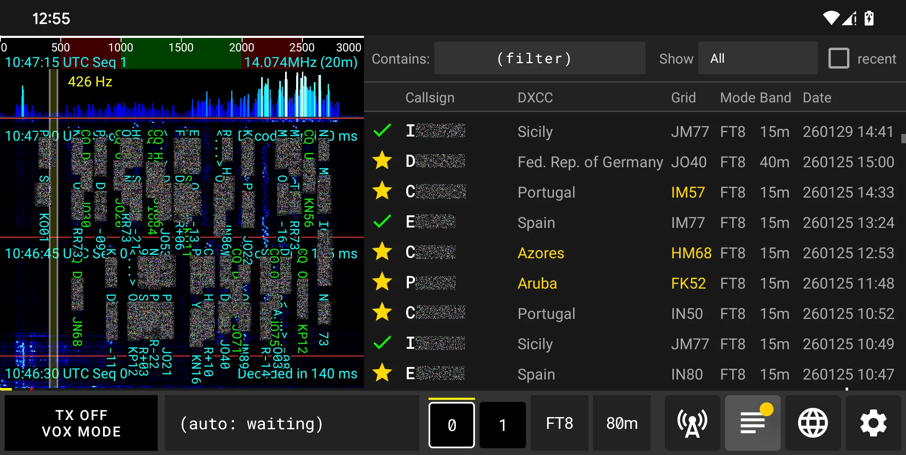
Task: Open the logbook list icon
Action: pos(753,423)
